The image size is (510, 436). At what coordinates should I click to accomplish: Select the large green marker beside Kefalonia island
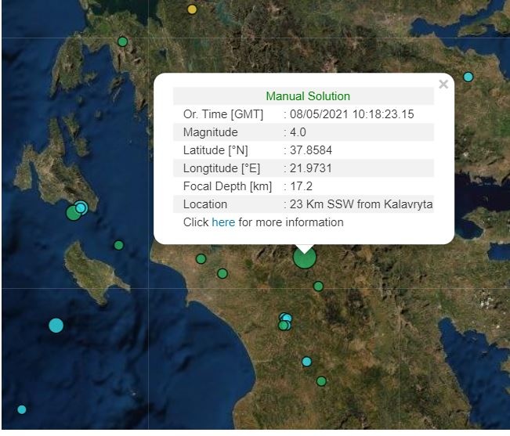coord(73,213)
